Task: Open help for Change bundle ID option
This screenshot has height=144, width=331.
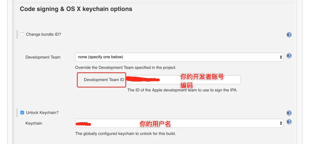Action: click(289, 35)
